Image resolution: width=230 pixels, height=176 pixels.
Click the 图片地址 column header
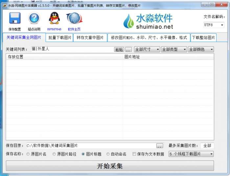[x=168, y=57]
